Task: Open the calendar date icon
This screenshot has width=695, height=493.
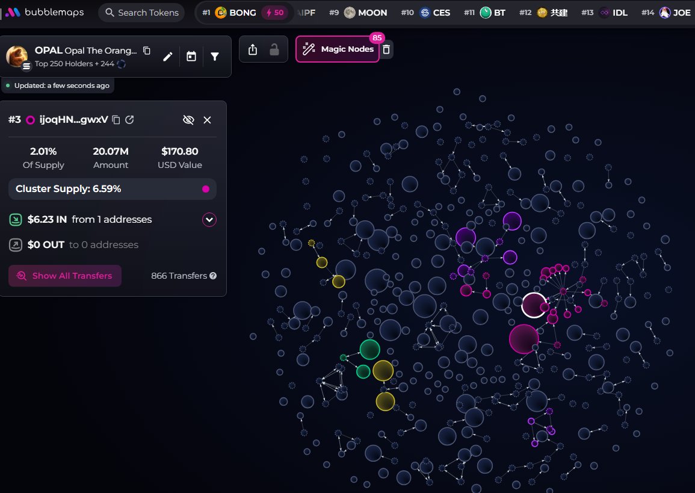Action: tap(191, 57)
